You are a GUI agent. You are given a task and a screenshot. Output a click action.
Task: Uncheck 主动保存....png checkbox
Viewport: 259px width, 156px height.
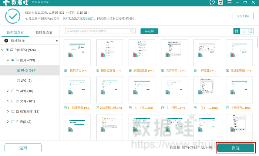tap(228, 108)
